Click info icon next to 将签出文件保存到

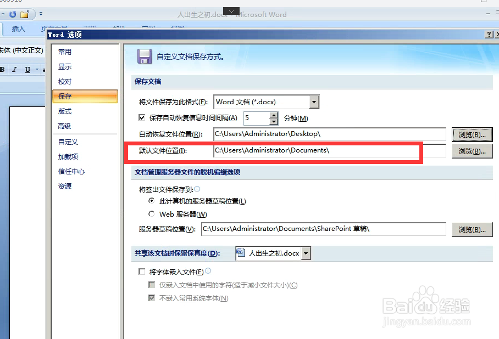pos(197,189)
